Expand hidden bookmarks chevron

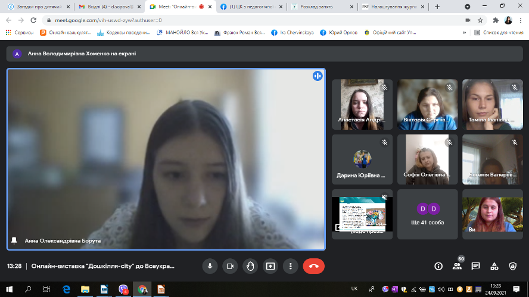(464, 33)
